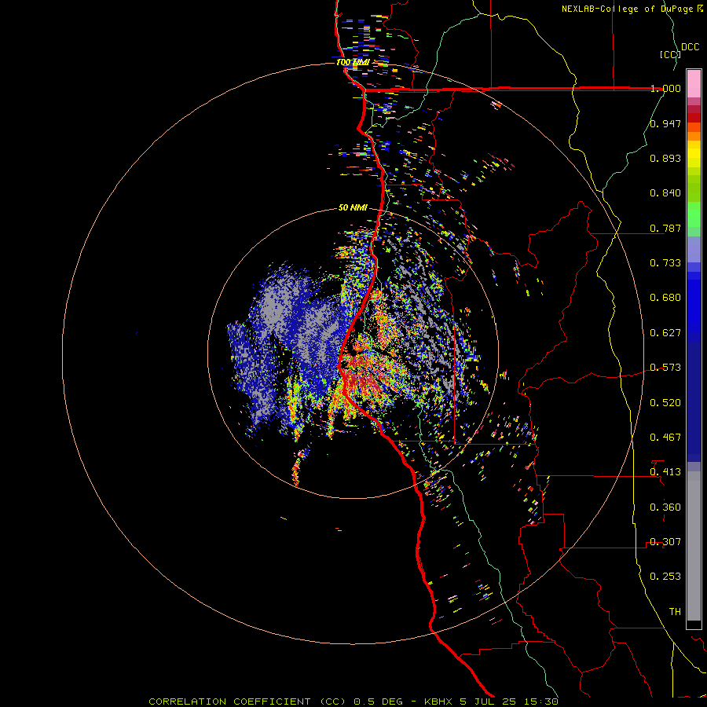
Task: Select the 0.733 legend value
Action: tap(665, 263)
